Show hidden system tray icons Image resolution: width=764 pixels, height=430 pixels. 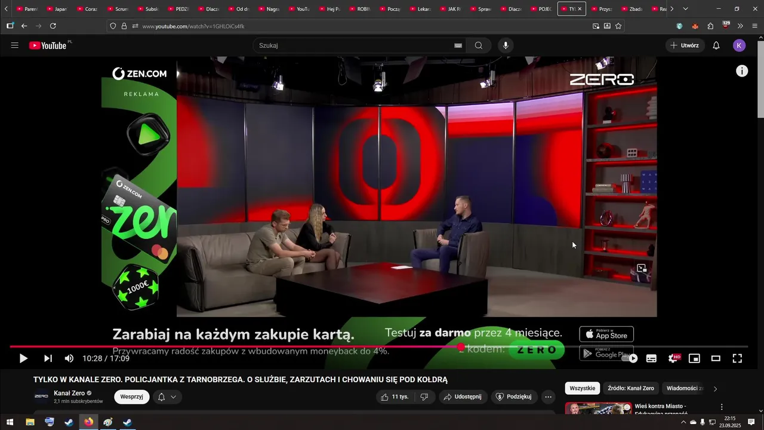tap(683, 422)
